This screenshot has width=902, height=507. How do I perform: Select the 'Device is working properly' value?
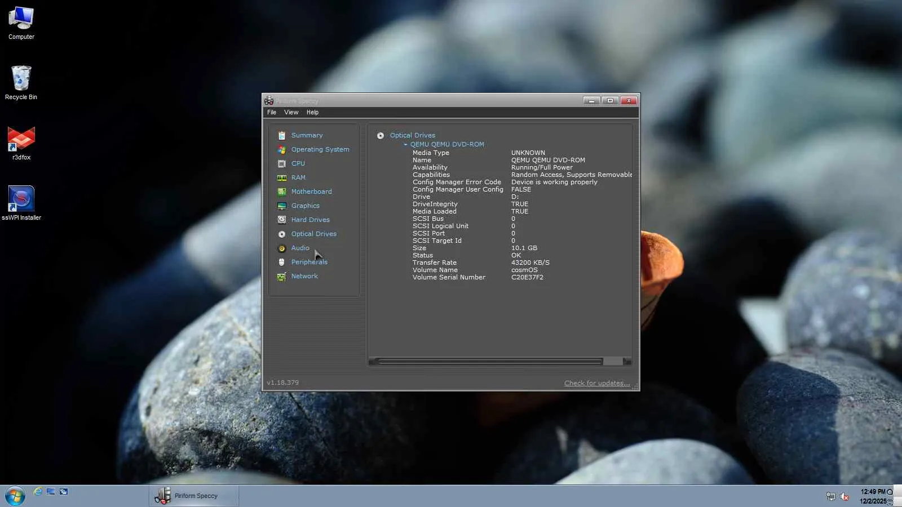pos(554,182)
